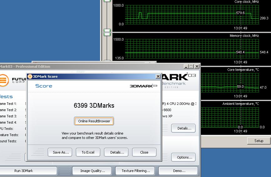271x177 pixels.
Task: Click the 3DMARK03 logo in score dialog
Action: [143, 86]
